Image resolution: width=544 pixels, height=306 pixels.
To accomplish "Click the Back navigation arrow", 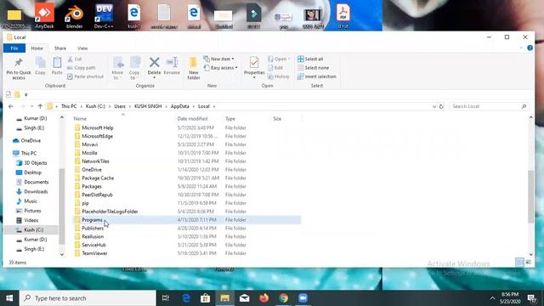I will coord(11,106).
